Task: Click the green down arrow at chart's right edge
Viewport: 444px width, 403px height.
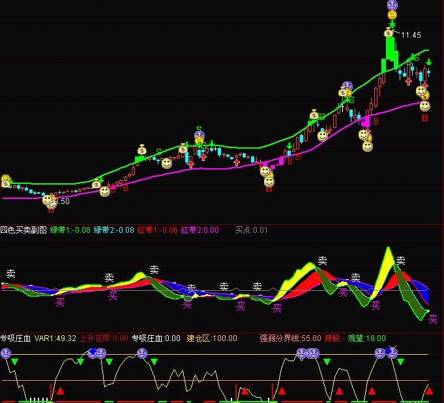Action: point(429,62)
